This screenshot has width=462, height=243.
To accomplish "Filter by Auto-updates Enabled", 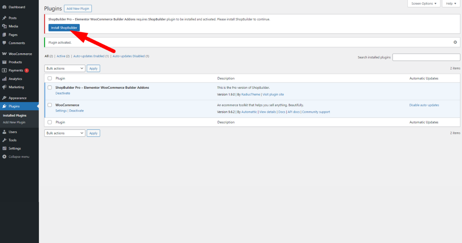I will [89, 56].
